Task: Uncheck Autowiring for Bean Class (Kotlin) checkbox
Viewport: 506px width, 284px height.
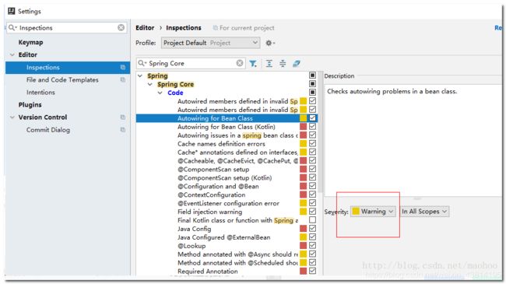Action: coord(312,127)
